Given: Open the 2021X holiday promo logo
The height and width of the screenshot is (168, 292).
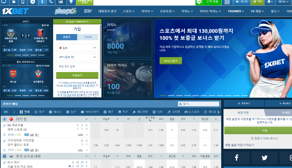Looking at the screenshot, I should click(65, 11).
